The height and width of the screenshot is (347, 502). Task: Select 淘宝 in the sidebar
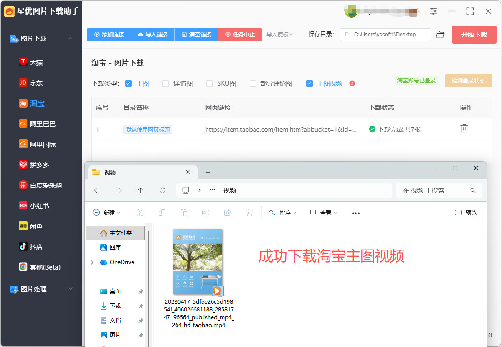[31, 103]
